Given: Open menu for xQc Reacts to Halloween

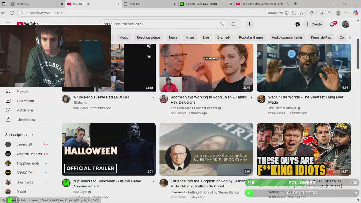Looking at the screenshot, I should click(x=154, y=182).
